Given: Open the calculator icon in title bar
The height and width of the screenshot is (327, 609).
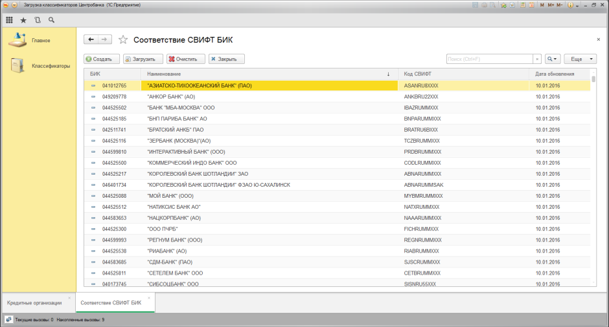Looking at the screenshot, I should click(523, 5).
